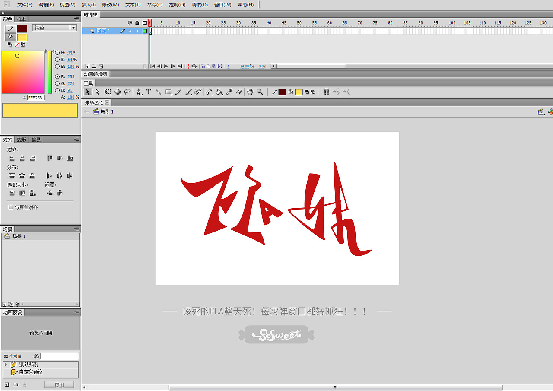Select the Bone tool
Viewport: 553px width, 391px height.
(x=209, y=92)
